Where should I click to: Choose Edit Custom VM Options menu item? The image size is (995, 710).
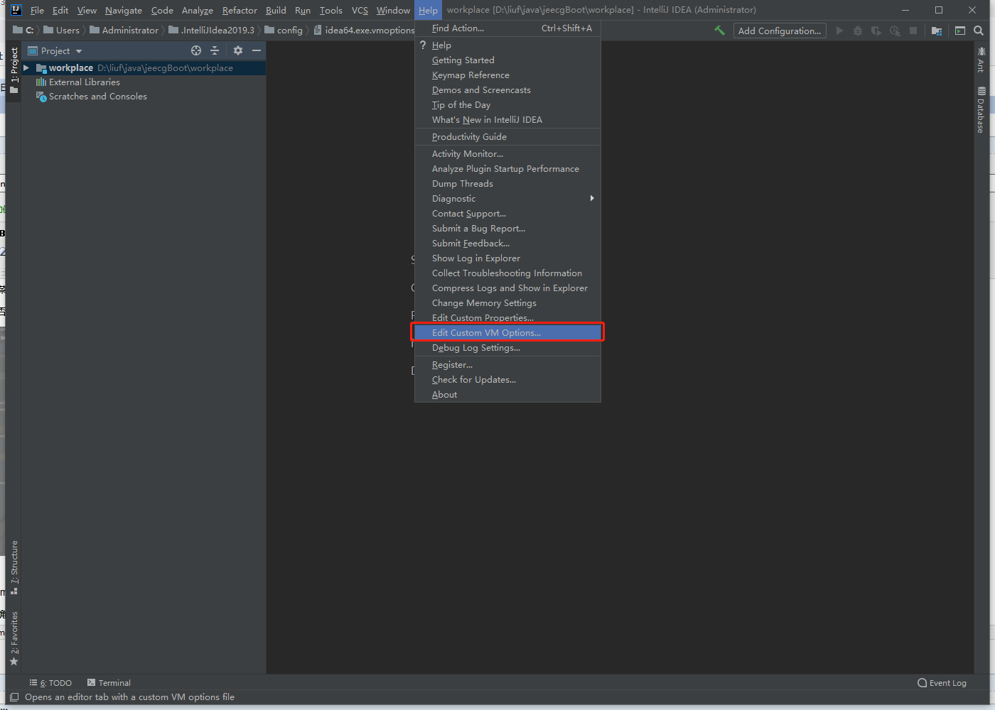(x=507, y=332)
